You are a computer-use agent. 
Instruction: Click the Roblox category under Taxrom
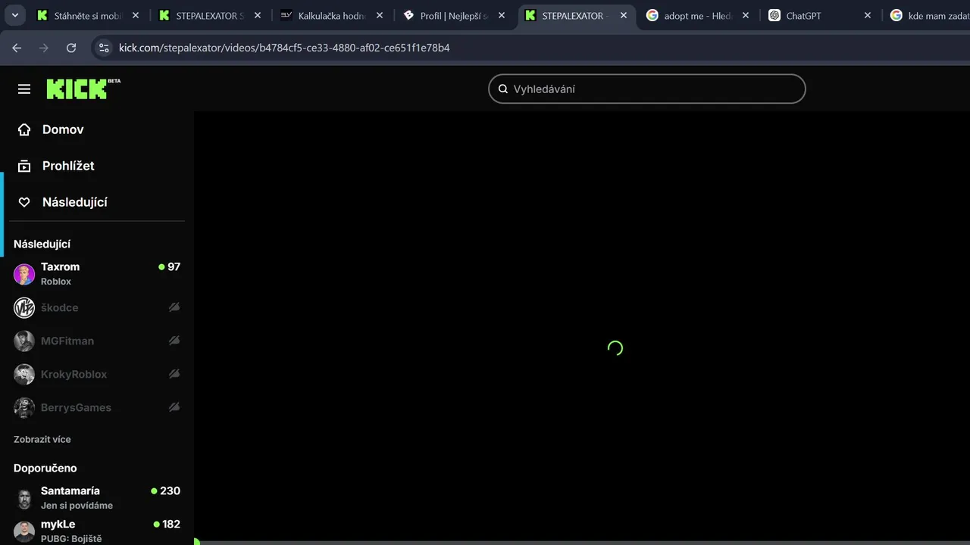point(56,282)
